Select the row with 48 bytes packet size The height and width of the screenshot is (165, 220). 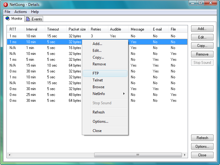pyautogui.click(x=97, y=95)
